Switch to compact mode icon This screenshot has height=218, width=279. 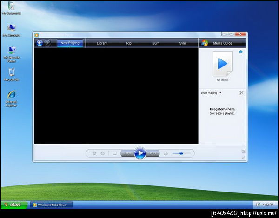pyautogui.click(x=243, y=158)
